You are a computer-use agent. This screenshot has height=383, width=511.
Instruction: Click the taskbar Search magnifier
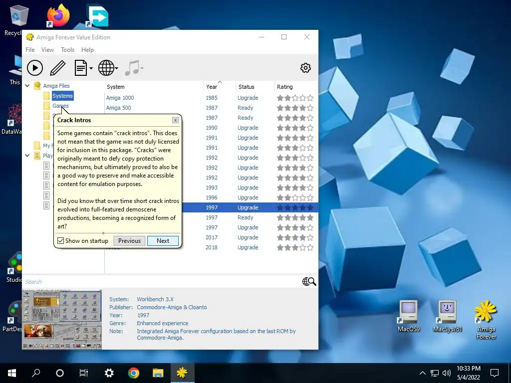tap(36, 373)
